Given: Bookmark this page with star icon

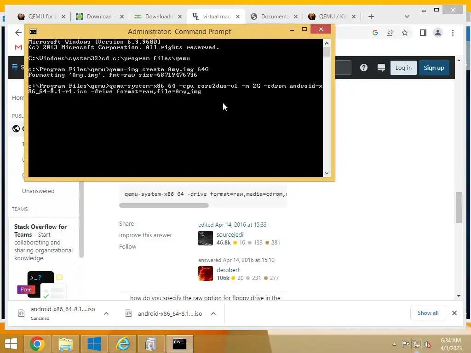Looking at the screenshot, I should pos(405,33).
